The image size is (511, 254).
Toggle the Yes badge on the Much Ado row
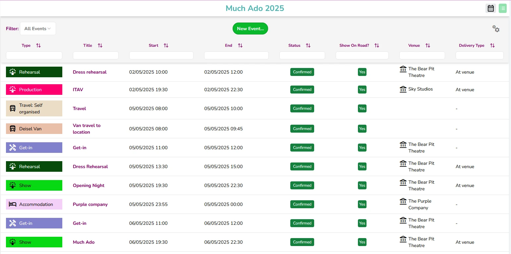point(362,242)
